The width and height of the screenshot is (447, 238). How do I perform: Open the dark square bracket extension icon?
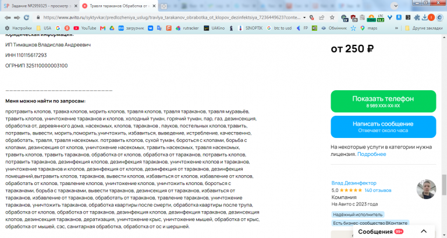408,17
